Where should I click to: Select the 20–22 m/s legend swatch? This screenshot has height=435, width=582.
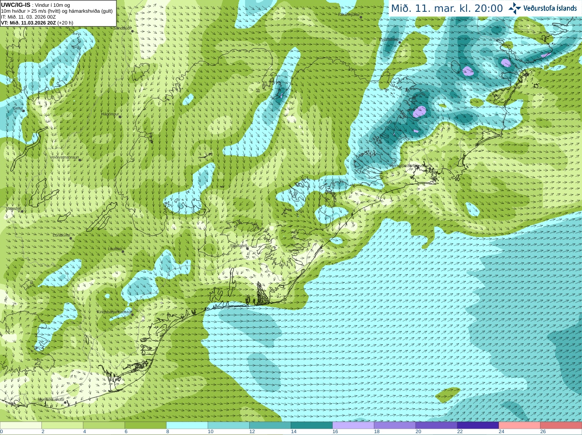436,425
